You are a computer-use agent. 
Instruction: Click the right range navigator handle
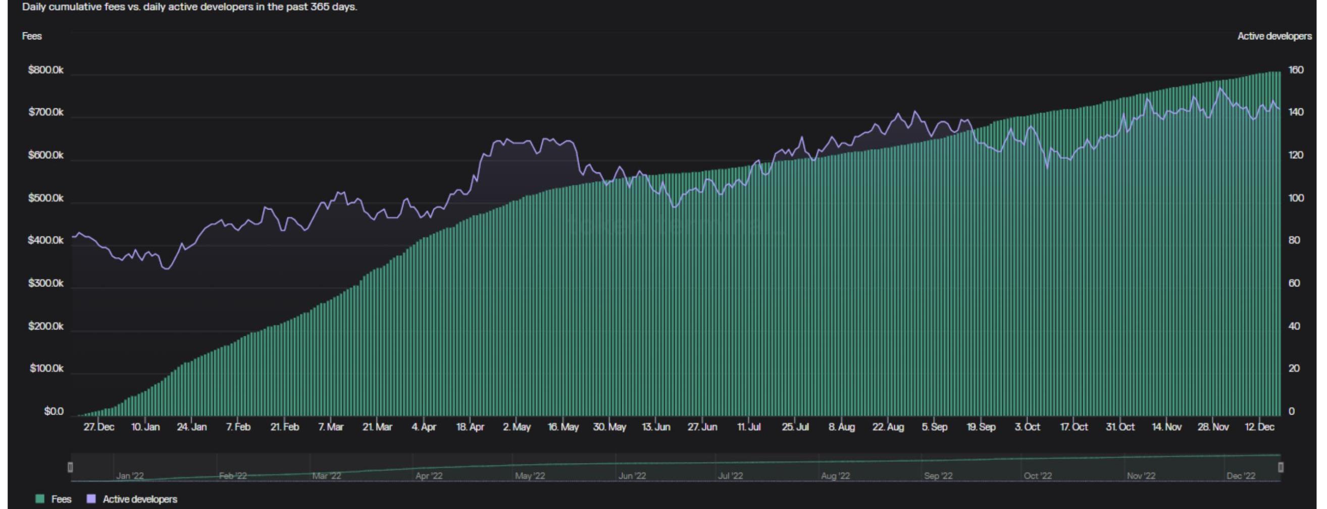point(1281,467)
